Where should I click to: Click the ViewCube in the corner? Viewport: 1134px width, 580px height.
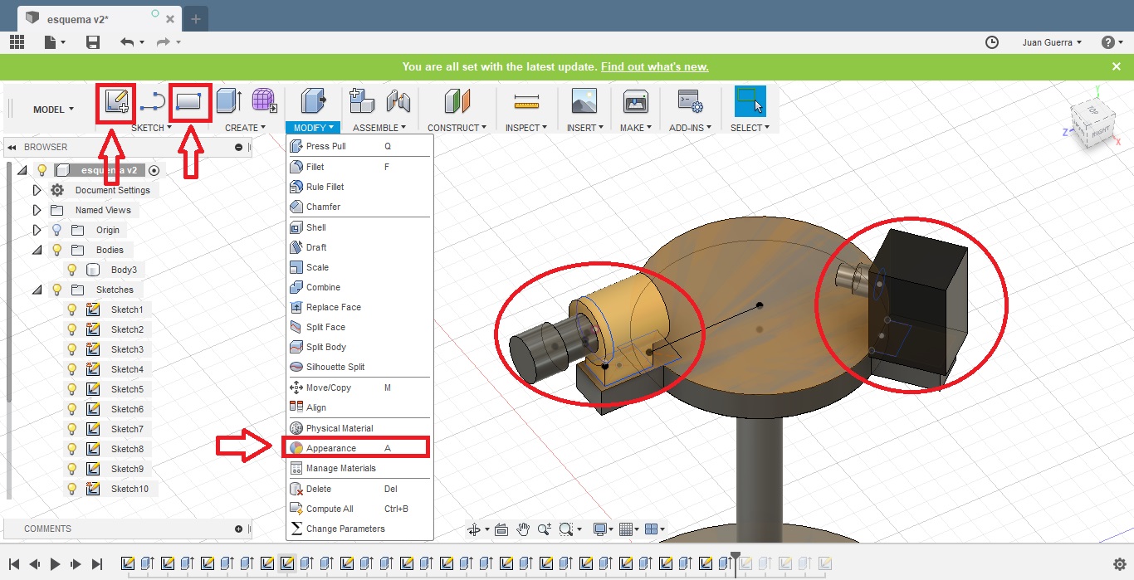1091,124
